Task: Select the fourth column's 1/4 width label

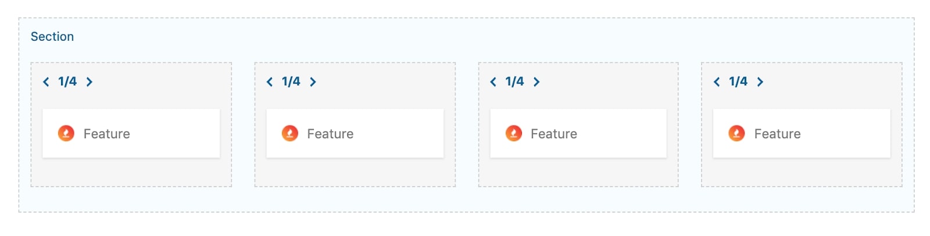Action: [x=738, y=81]
